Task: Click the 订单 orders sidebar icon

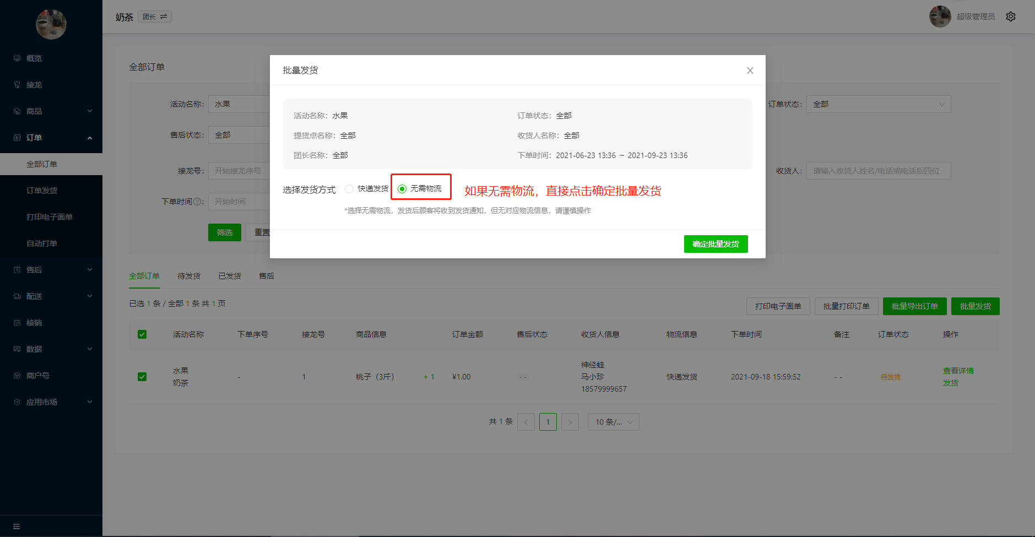Action: pyautogui.click(x=17, y=138)
